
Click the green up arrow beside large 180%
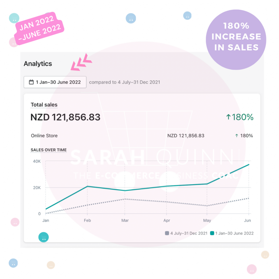pos(229,117)
